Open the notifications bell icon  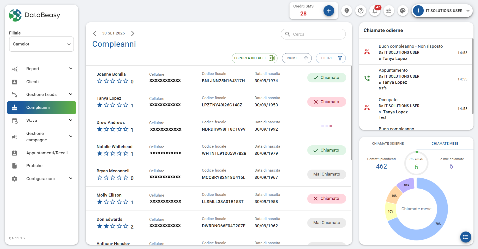point(374,11)
